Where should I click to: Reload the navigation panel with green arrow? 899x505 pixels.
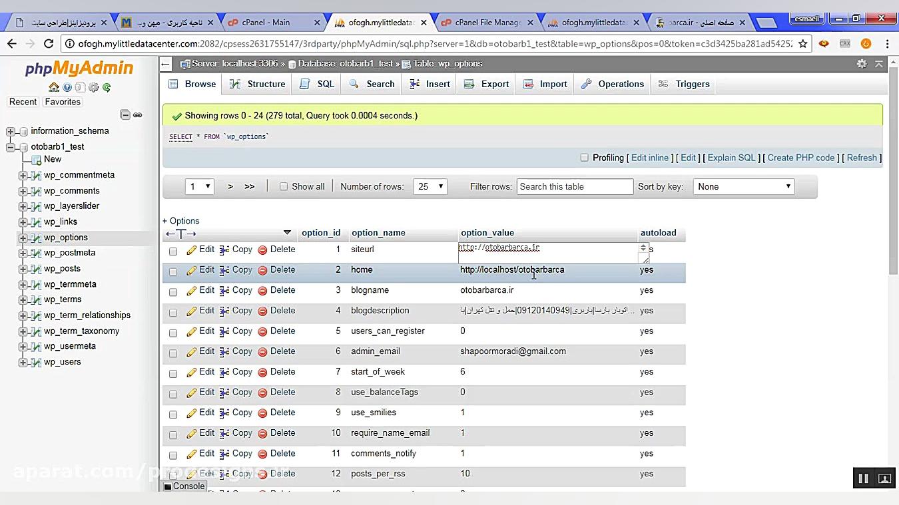pos(107,87)
